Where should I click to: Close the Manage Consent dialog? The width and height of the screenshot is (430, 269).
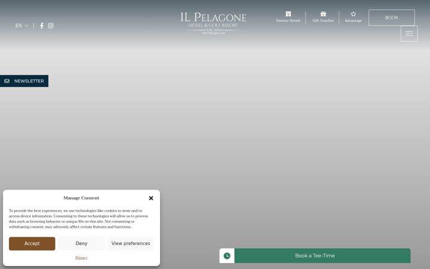tap(151, 198)
